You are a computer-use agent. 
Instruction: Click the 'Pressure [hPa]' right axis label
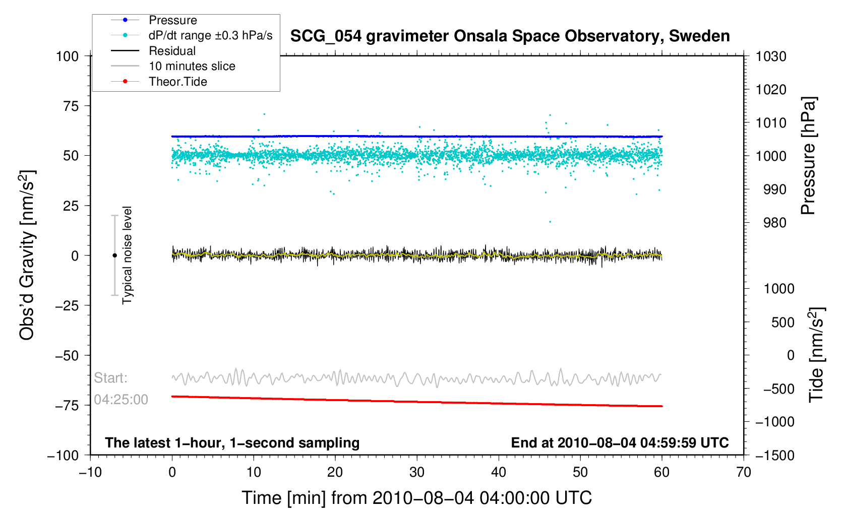pyautogui.click(x=808, y=156)
